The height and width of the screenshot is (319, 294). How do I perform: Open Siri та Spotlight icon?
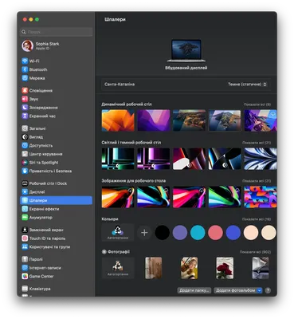25,163
